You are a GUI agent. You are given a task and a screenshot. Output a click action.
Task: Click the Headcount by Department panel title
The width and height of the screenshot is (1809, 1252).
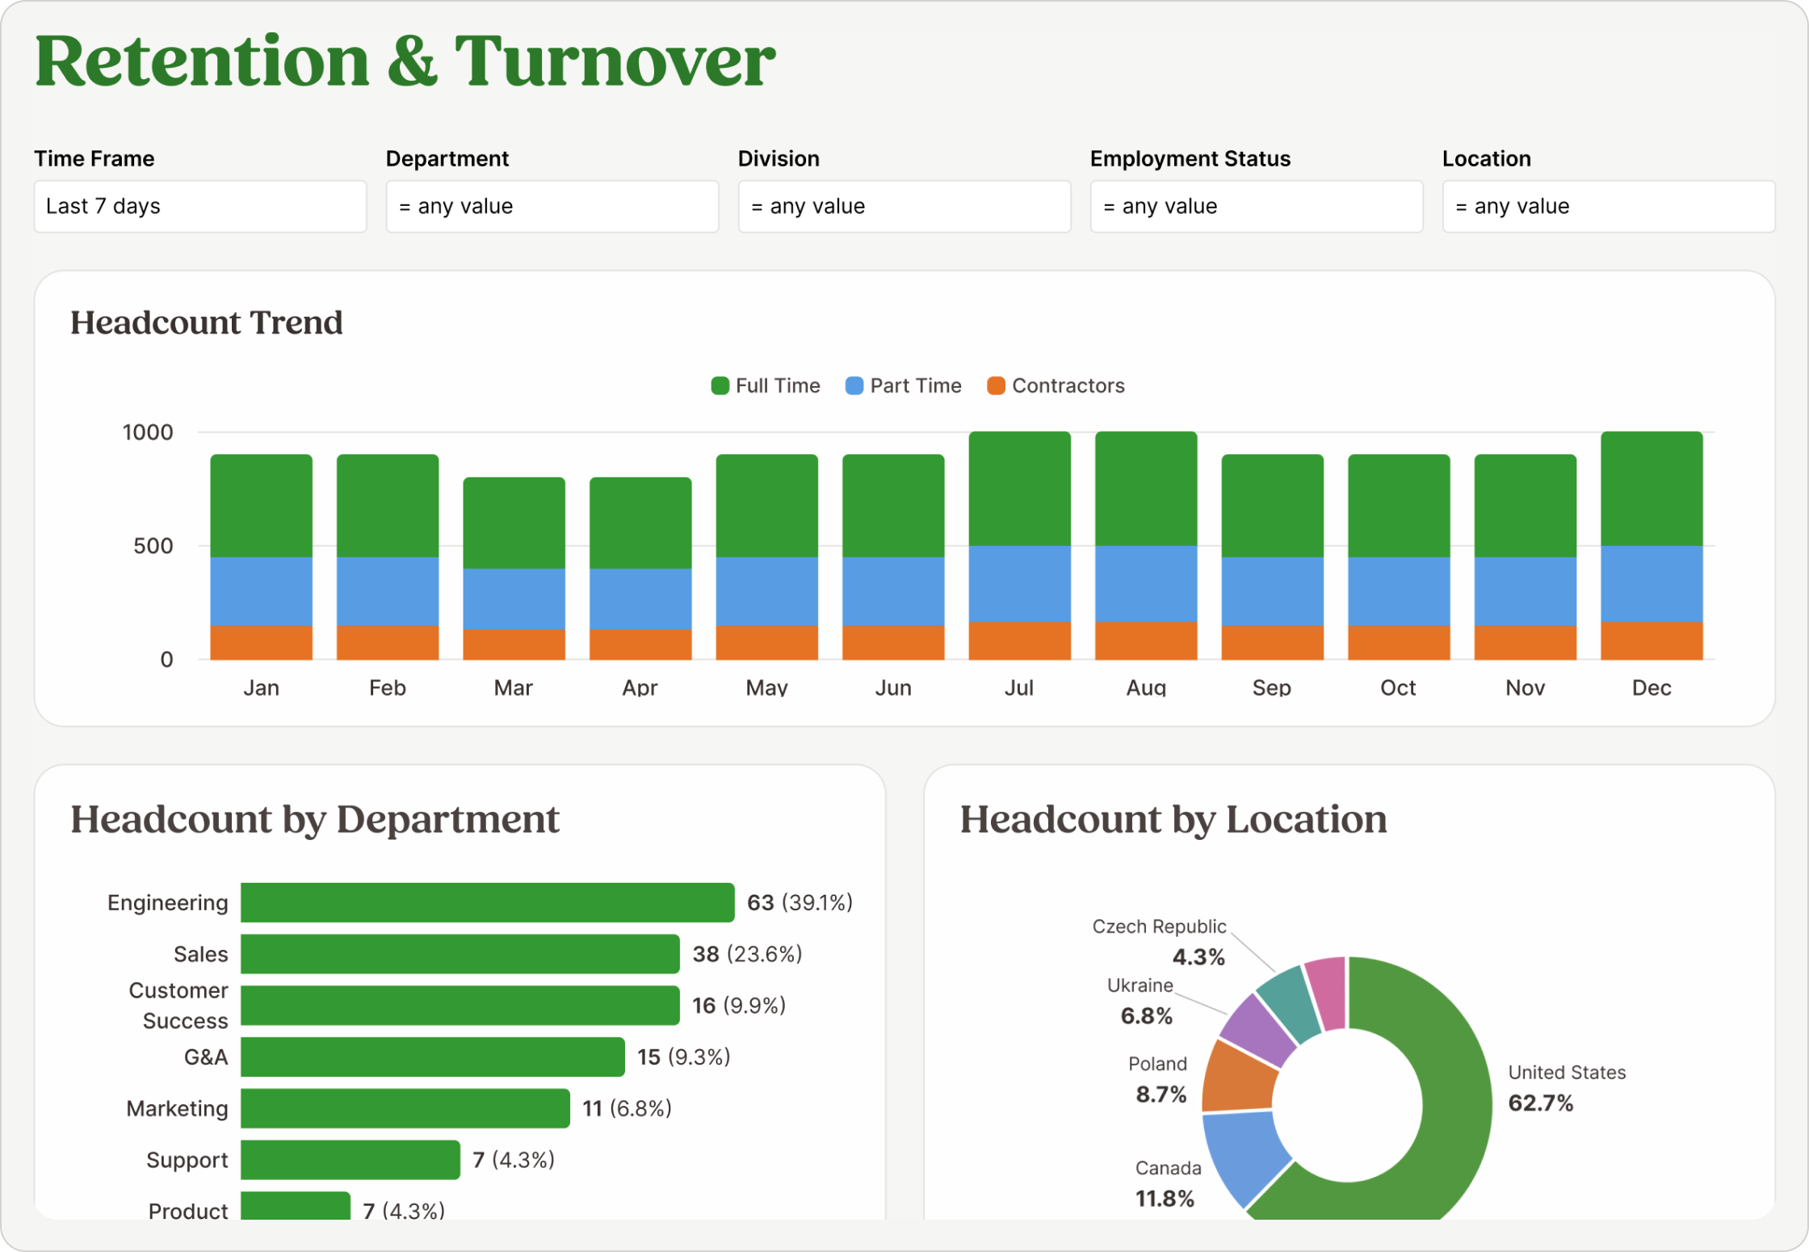point(315,820)
